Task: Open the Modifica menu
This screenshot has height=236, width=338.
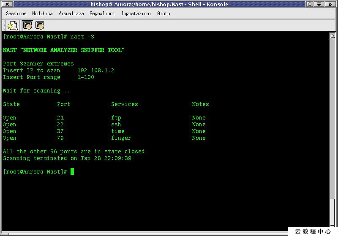Action: [x=42, y=14]
